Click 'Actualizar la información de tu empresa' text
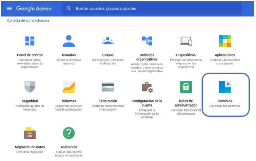Screen dimensions: 256x161 tap(147, 114)
